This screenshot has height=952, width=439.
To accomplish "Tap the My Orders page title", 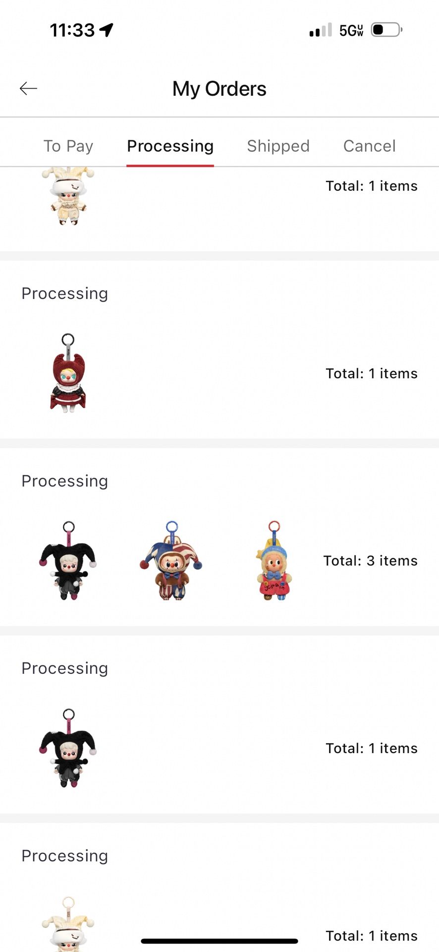I will [x=219, y=89].
